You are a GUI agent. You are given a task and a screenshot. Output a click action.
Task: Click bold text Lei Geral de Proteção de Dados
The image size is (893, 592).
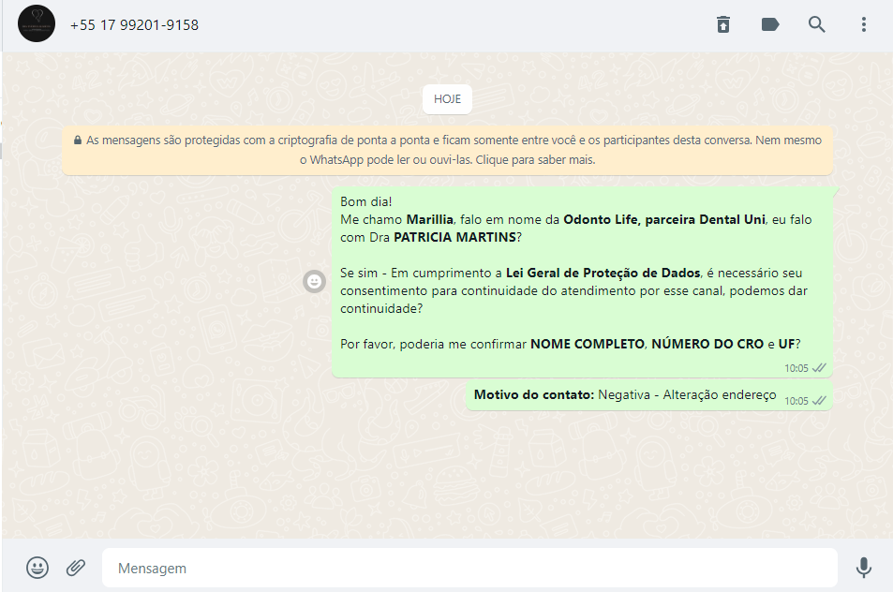point(603,274)
